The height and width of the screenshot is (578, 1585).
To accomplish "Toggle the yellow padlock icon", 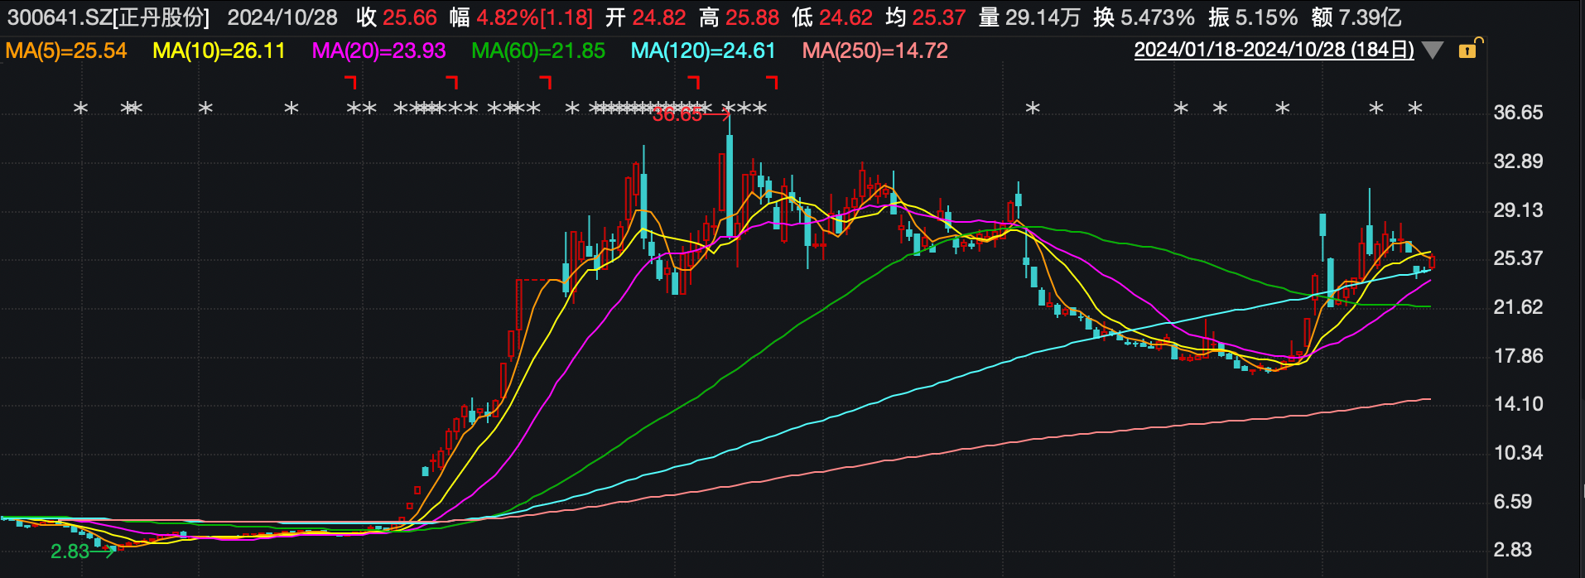I will (1467, 50).
